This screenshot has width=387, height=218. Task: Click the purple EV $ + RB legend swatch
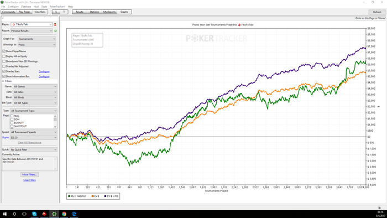point(106,196)
